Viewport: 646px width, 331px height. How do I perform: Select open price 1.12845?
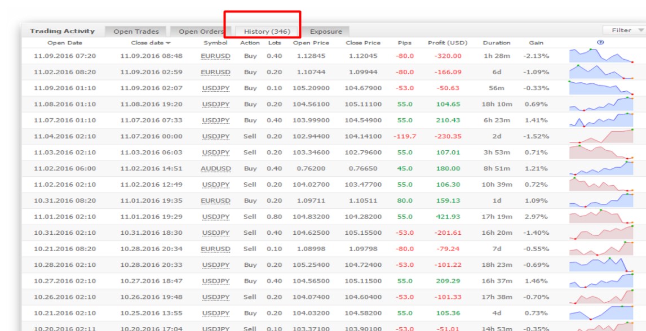coord(311,56)
